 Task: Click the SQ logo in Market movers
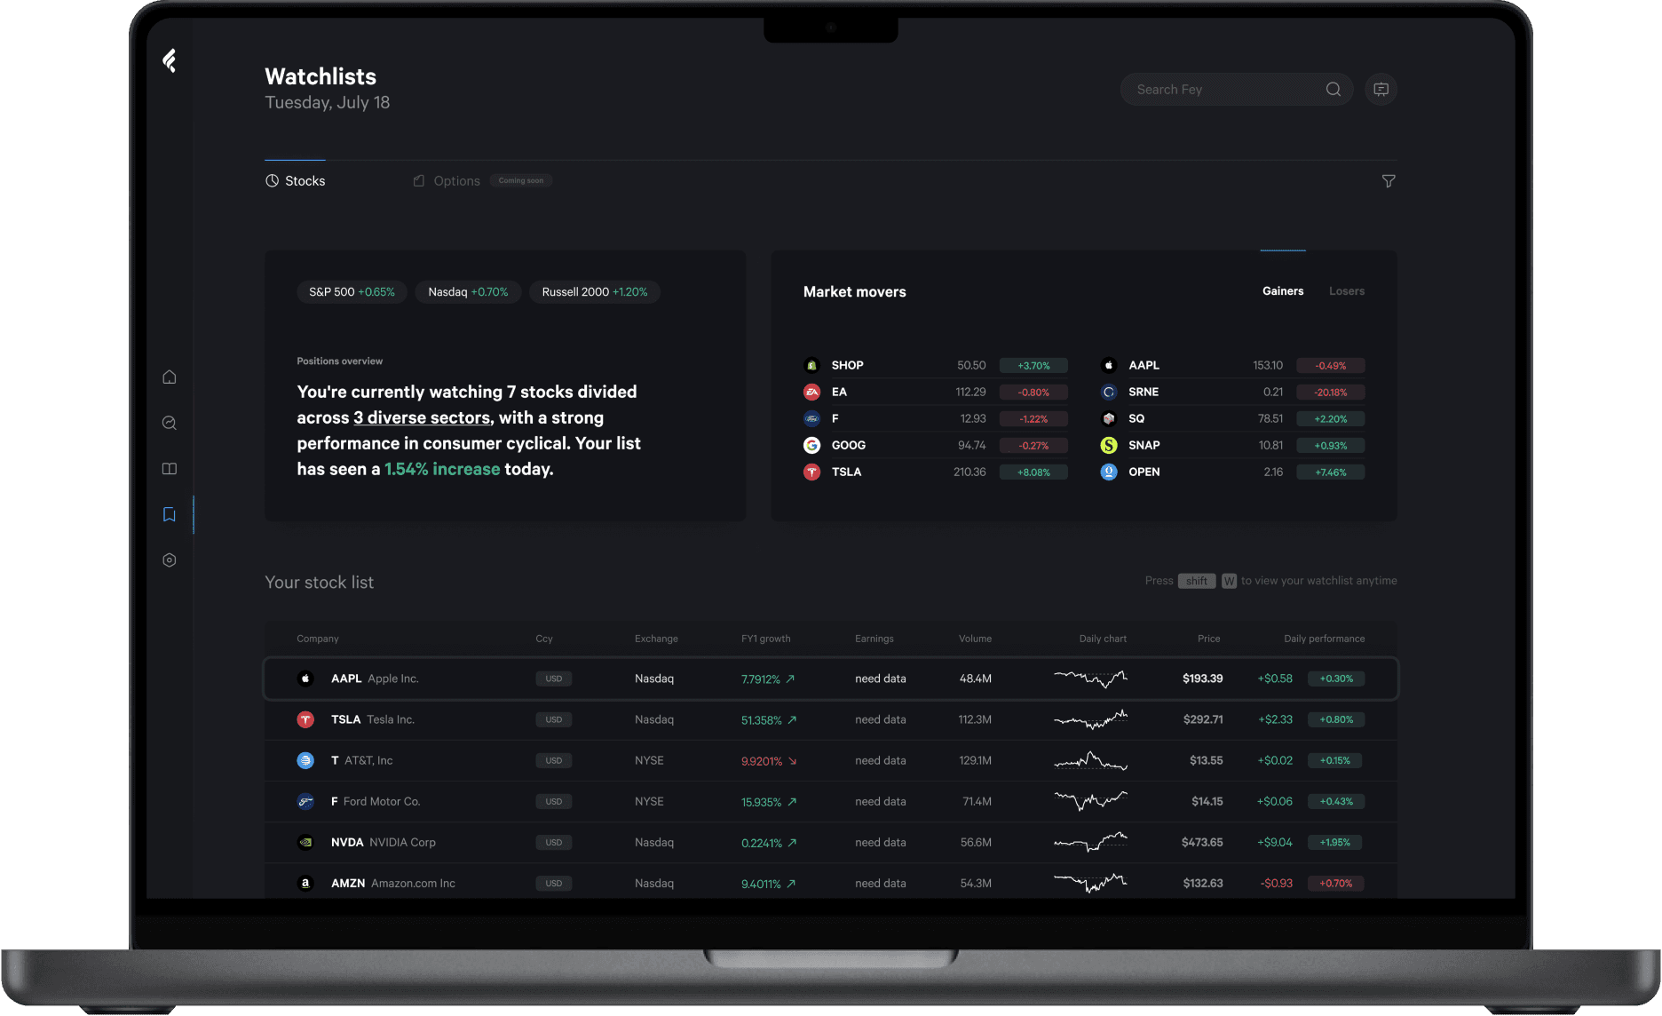[1109, 418]
